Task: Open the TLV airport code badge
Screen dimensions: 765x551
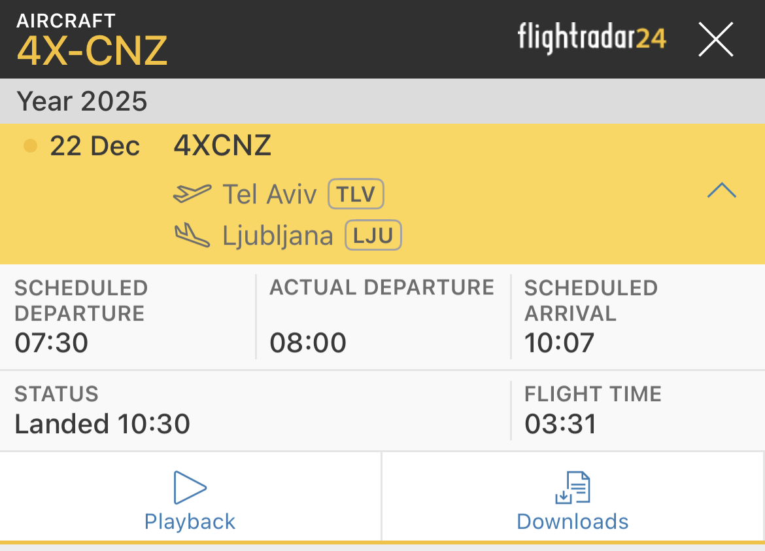Action: [356, 193]
